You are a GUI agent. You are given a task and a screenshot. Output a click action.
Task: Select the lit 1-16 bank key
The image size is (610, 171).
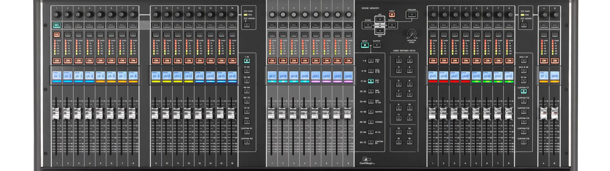tap(247, 61)
